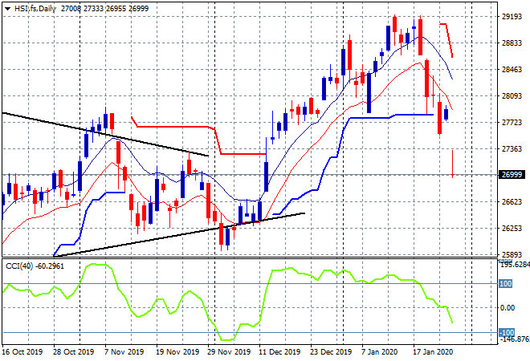Click the 26623 price axis label
Viewport: 530px width, 361px height.
tap(512, 201)
